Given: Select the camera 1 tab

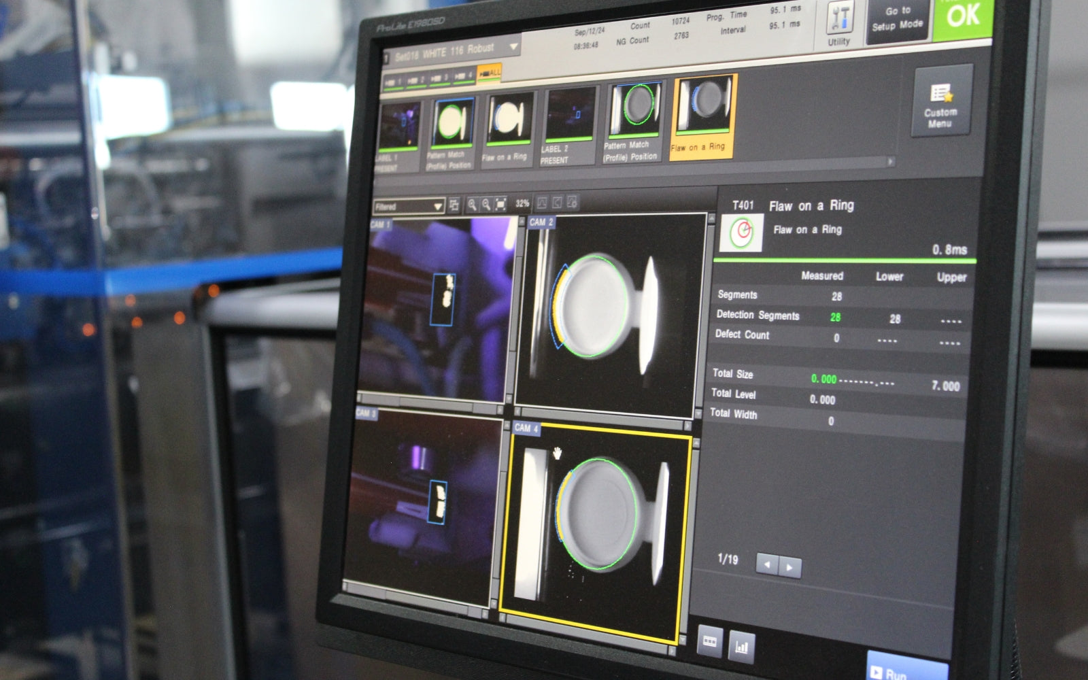Looking at the screenshot, I should tap(393, 81).
